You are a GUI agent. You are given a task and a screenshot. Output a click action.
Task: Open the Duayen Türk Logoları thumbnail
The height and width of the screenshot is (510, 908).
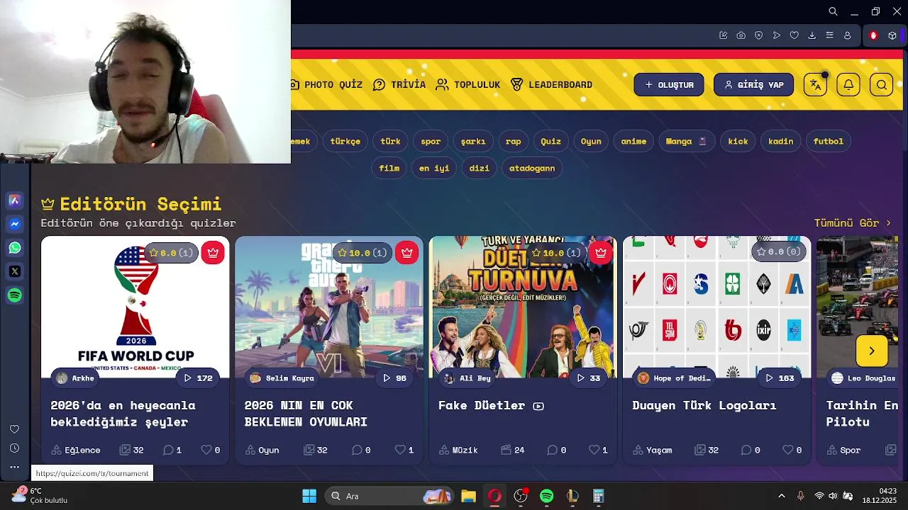point(716,307)
